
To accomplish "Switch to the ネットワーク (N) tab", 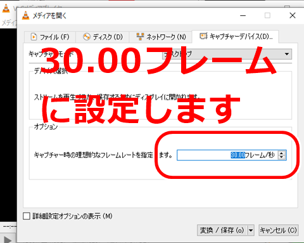I will click(x=161, y=37).
